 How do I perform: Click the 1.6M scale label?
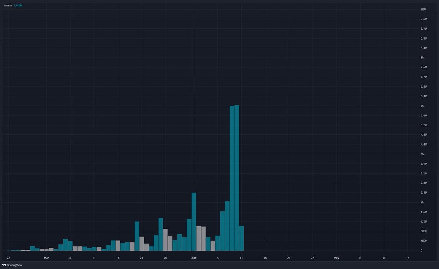click(x=424, y=212)
